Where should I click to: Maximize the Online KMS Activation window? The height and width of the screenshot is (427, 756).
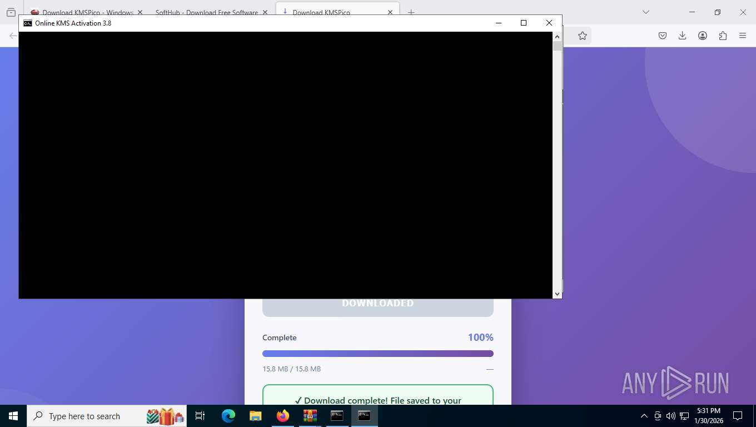pyautogui.click(x=524, y=23)
